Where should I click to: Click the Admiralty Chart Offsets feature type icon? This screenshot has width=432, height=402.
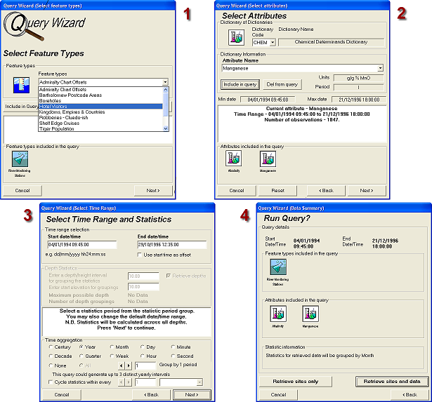point(19,85)
